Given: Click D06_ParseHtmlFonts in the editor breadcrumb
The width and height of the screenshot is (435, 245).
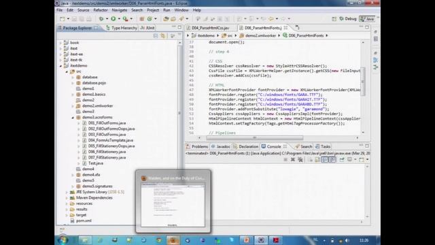Looking at the screenshot, I should 303,35.
